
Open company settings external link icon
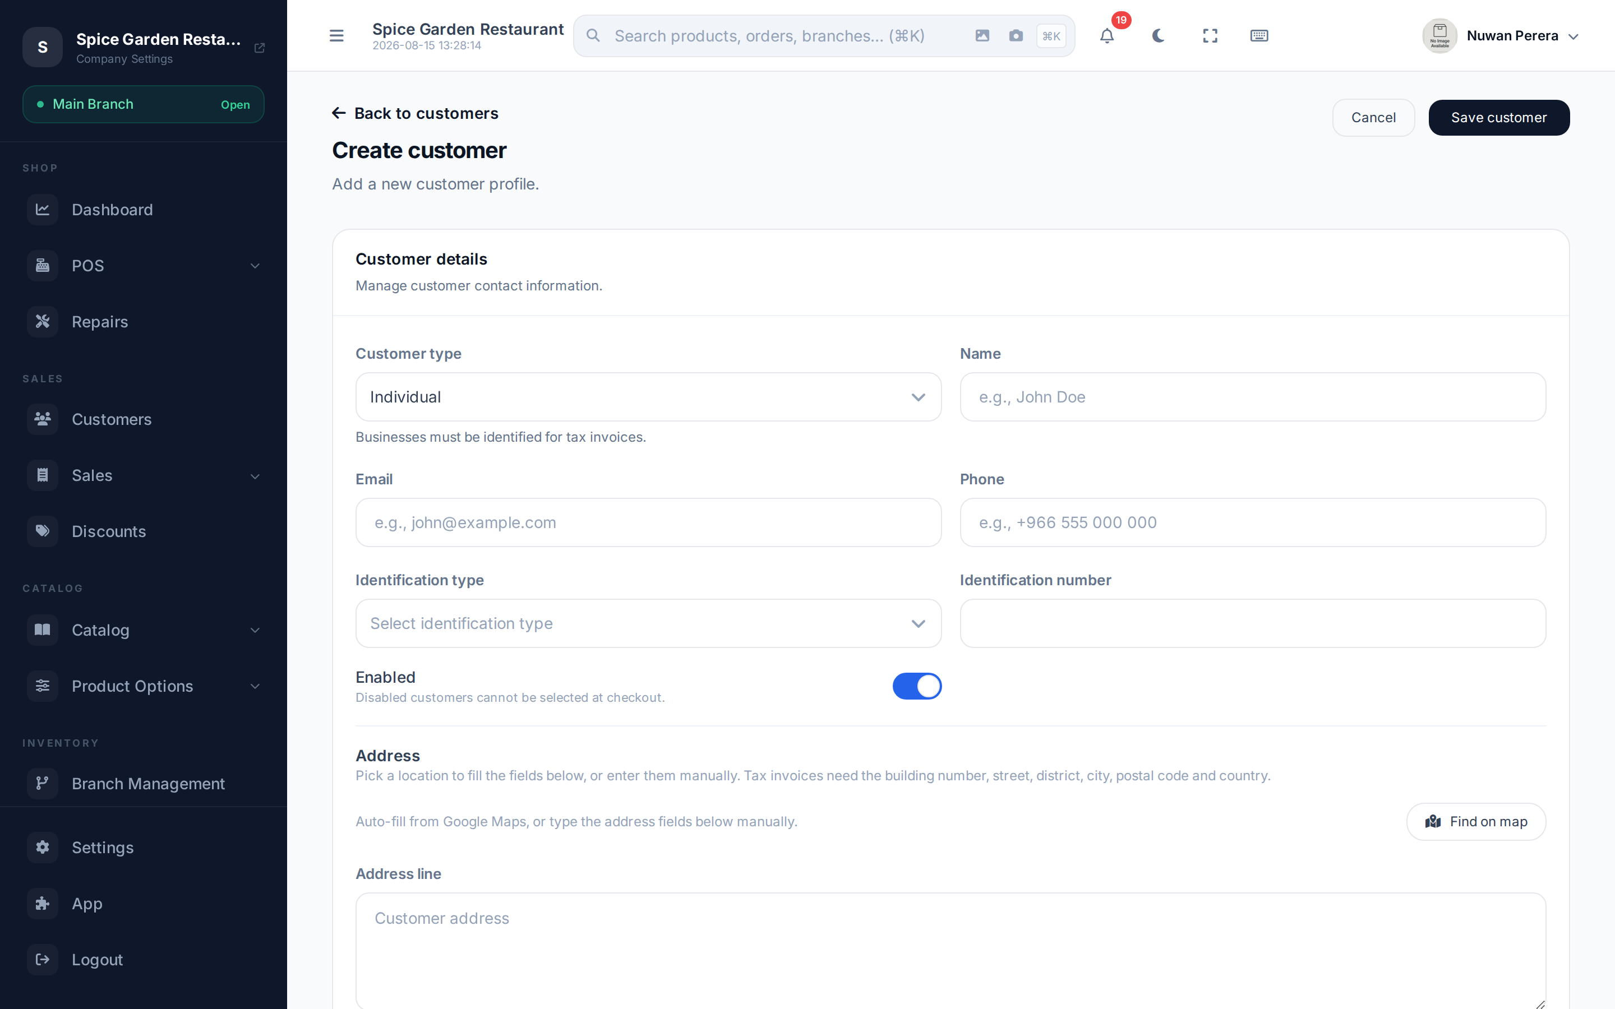(260, 48)
